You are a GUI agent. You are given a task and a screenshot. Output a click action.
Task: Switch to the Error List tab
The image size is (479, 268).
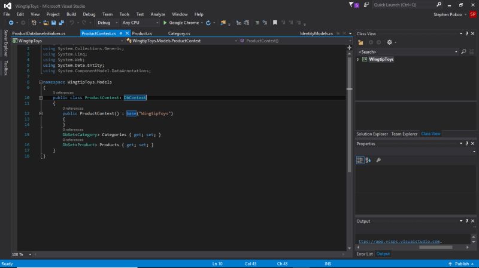pyautogui.click(x=365, y=254)
